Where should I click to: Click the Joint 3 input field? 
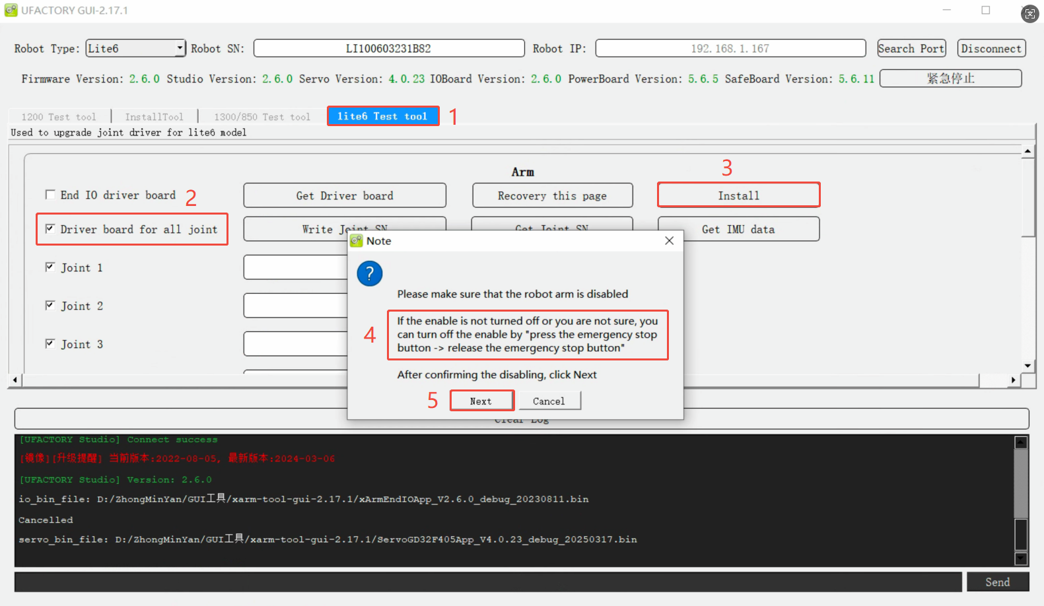pyautogui.click(x=296, y=344)
